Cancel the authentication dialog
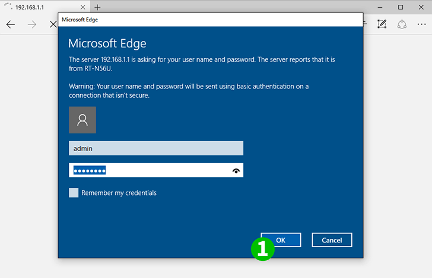This screenshot has width=432, height=278. [332, 240]
